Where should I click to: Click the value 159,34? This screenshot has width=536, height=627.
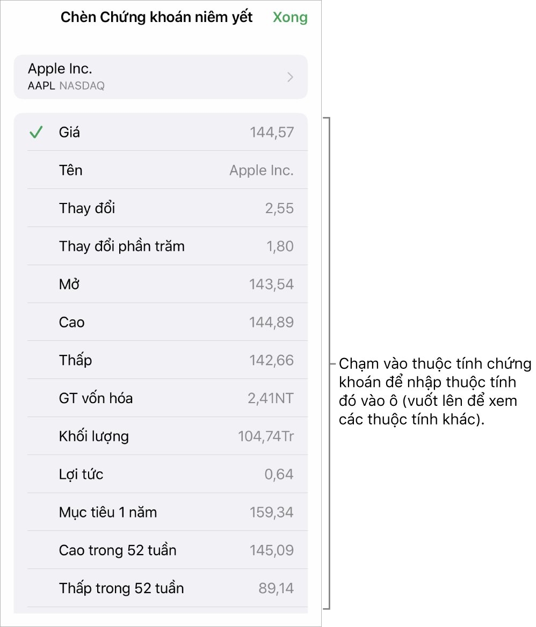pyautogui.click(x=272, y=512)
